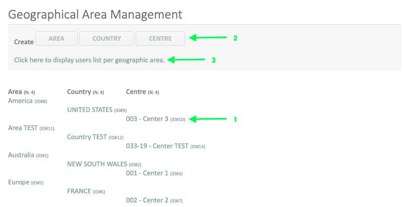Image resolution: width=404 pixels, height=207 pixels.
Task: Open the UNITED STATES country entry
Action: [90, 110]
